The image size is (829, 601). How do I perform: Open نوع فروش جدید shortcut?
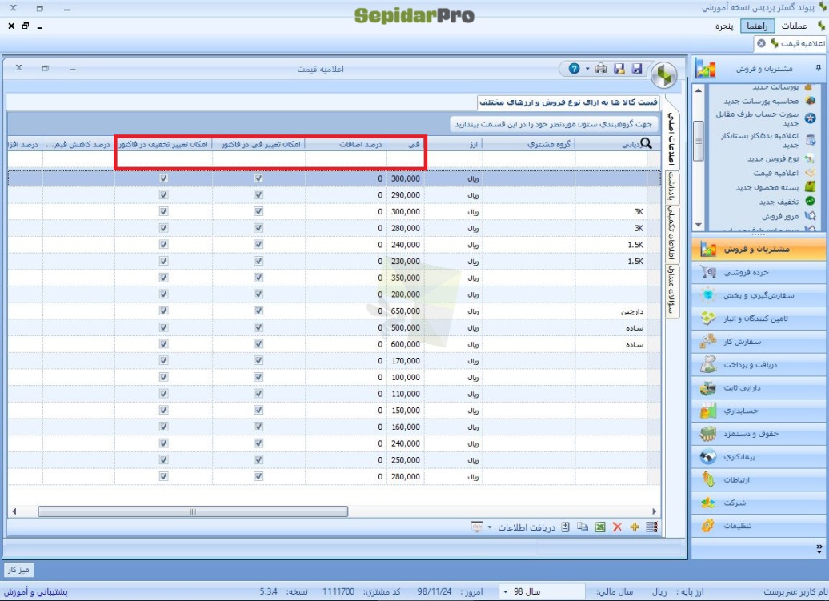point(773,158)
